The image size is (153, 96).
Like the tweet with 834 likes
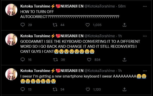pyautogui.click(x=89, y=59)
